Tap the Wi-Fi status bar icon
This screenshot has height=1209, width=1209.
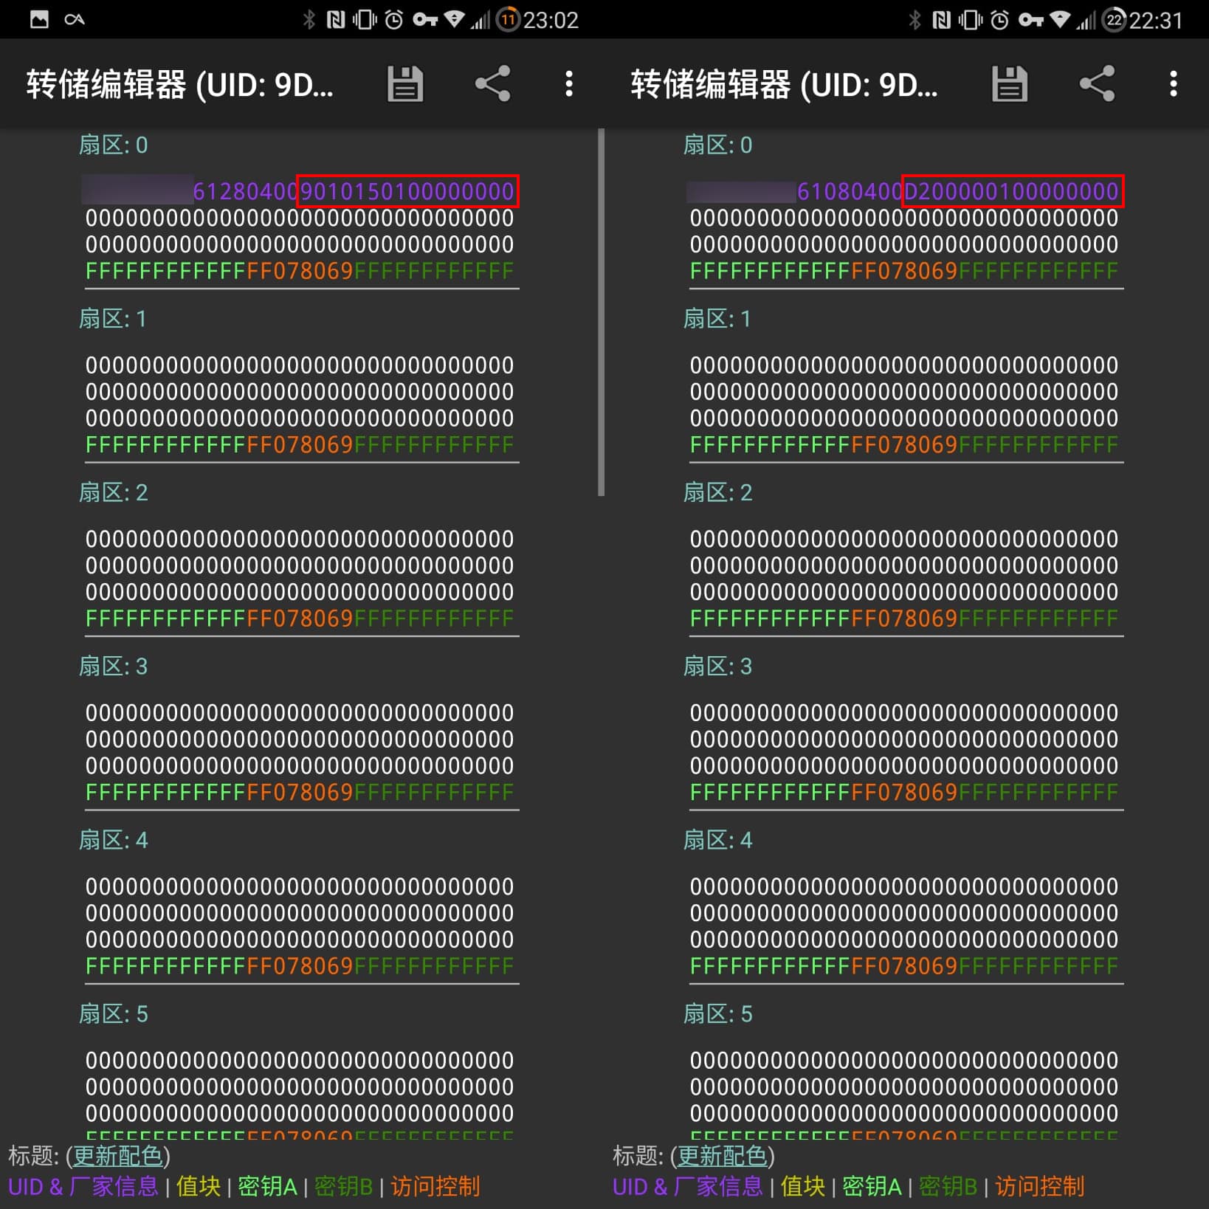click(x=453, y=19)
